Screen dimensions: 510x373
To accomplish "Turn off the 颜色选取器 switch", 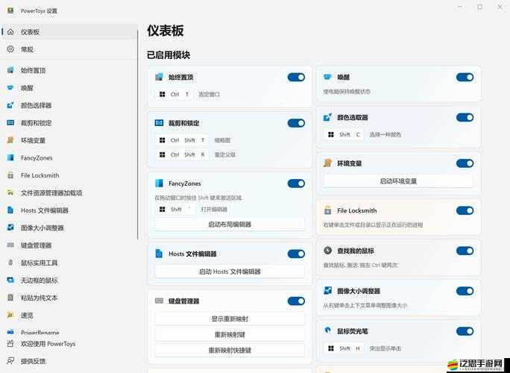I will click(465, 118).
